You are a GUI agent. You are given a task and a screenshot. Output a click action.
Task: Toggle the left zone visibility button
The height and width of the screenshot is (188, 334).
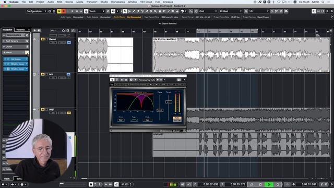[314, 11]
